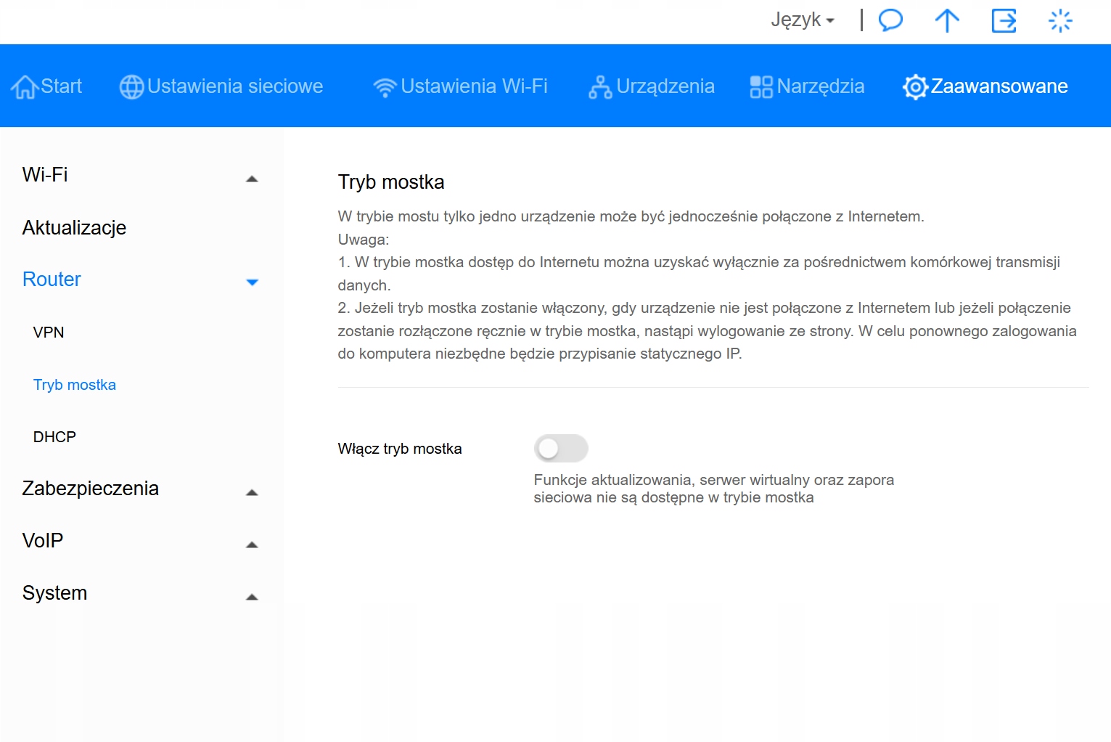Expand the Zabezpieczenia section arrow
1111x742 pixels.
pyautogui.click(x=252, y=492)
